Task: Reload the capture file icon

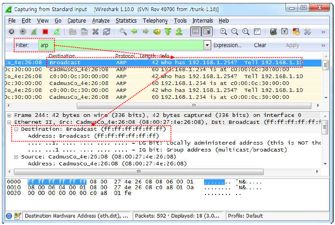Action: click(x=106, y=32)
